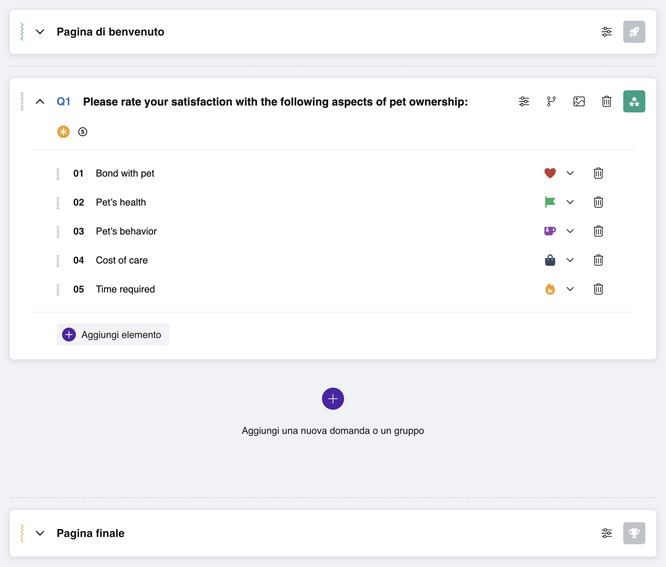The image size is (666, 567).
Task: Open Q1 settings sliders icon
Action: 524,101
